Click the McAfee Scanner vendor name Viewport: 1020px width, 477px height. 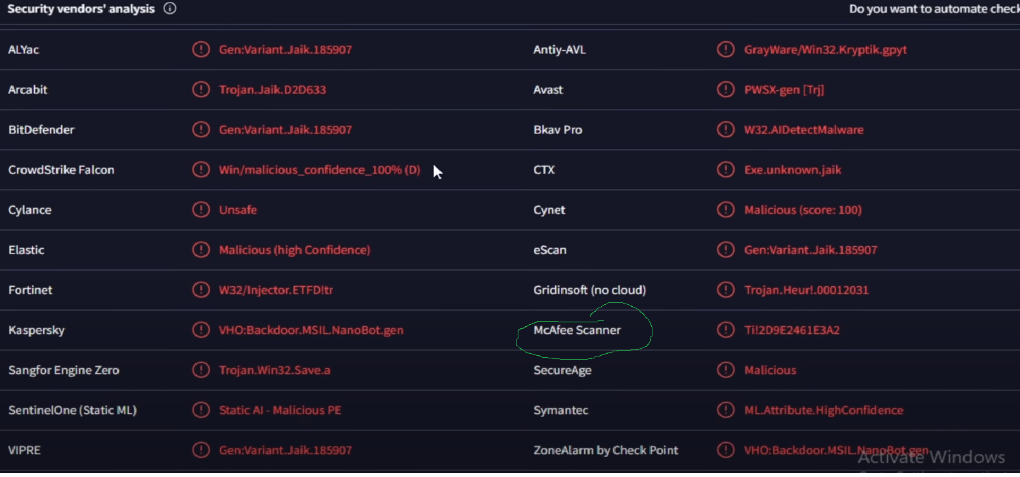[x=577, y=330]
